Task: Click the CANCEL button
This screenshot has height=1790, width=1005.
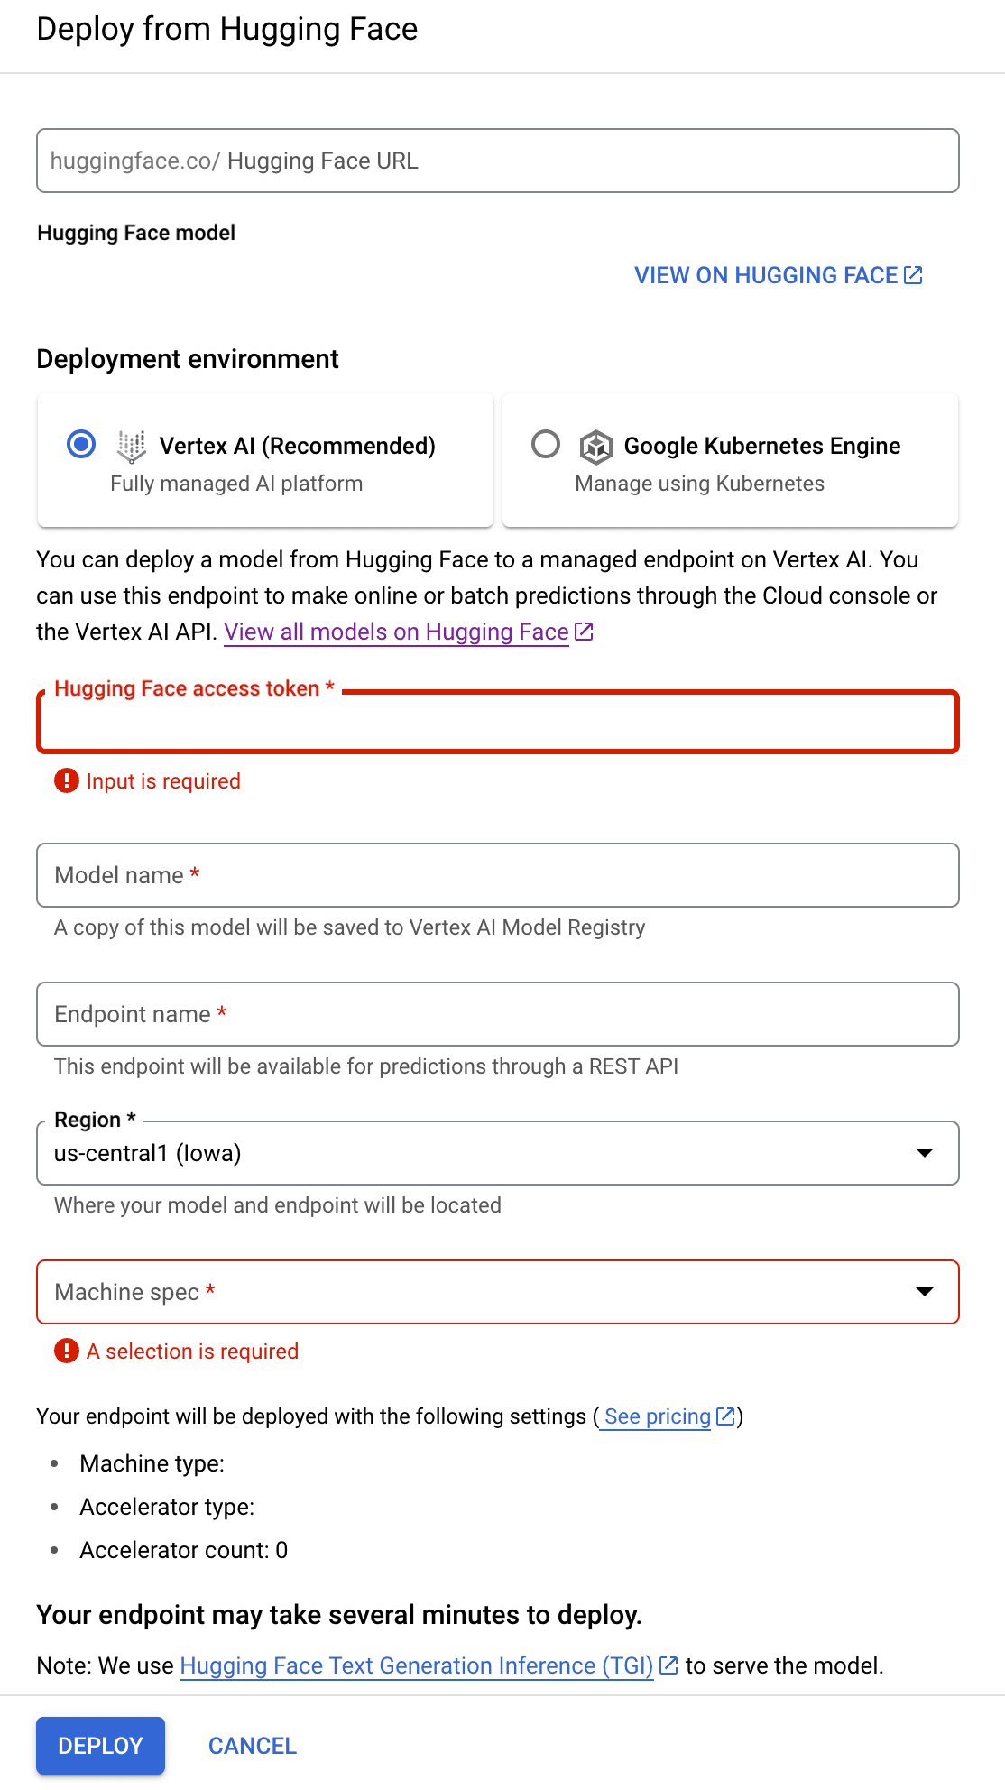Action: (x=253, y=1746)
